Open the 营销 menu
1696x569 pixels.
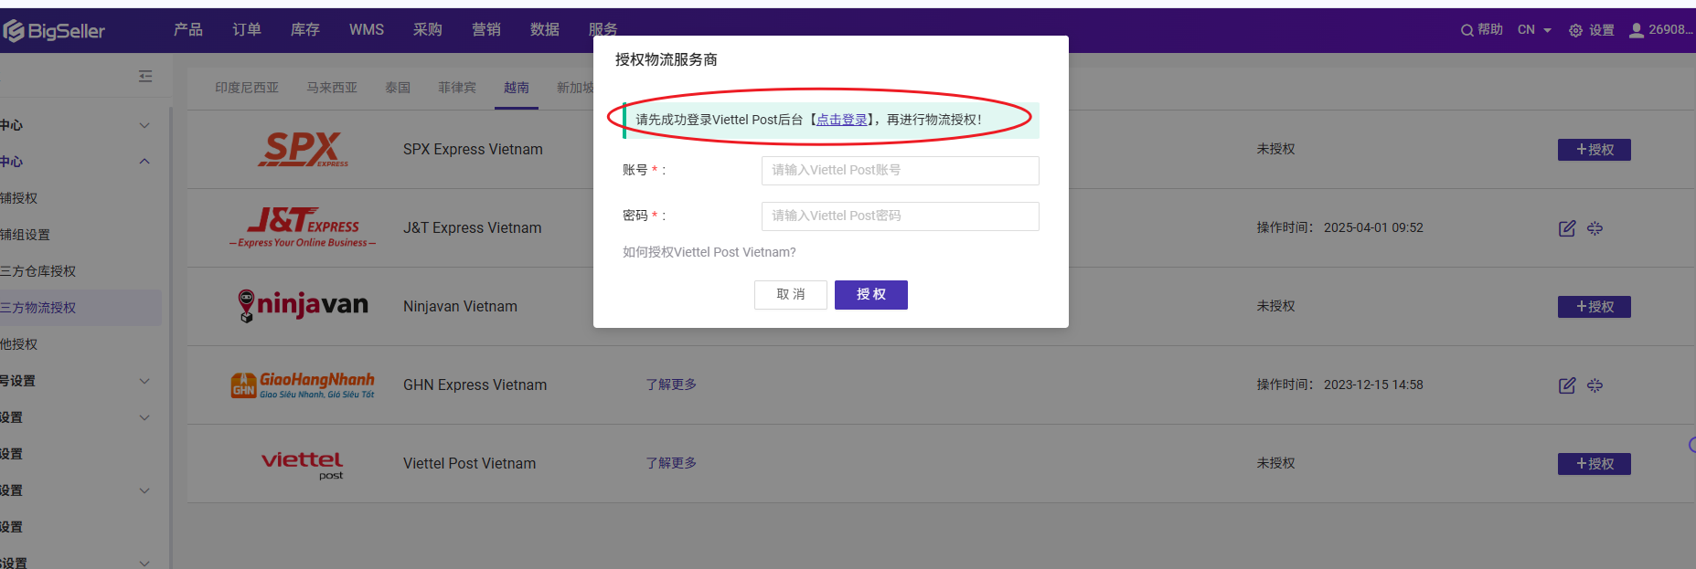(486, 30)
